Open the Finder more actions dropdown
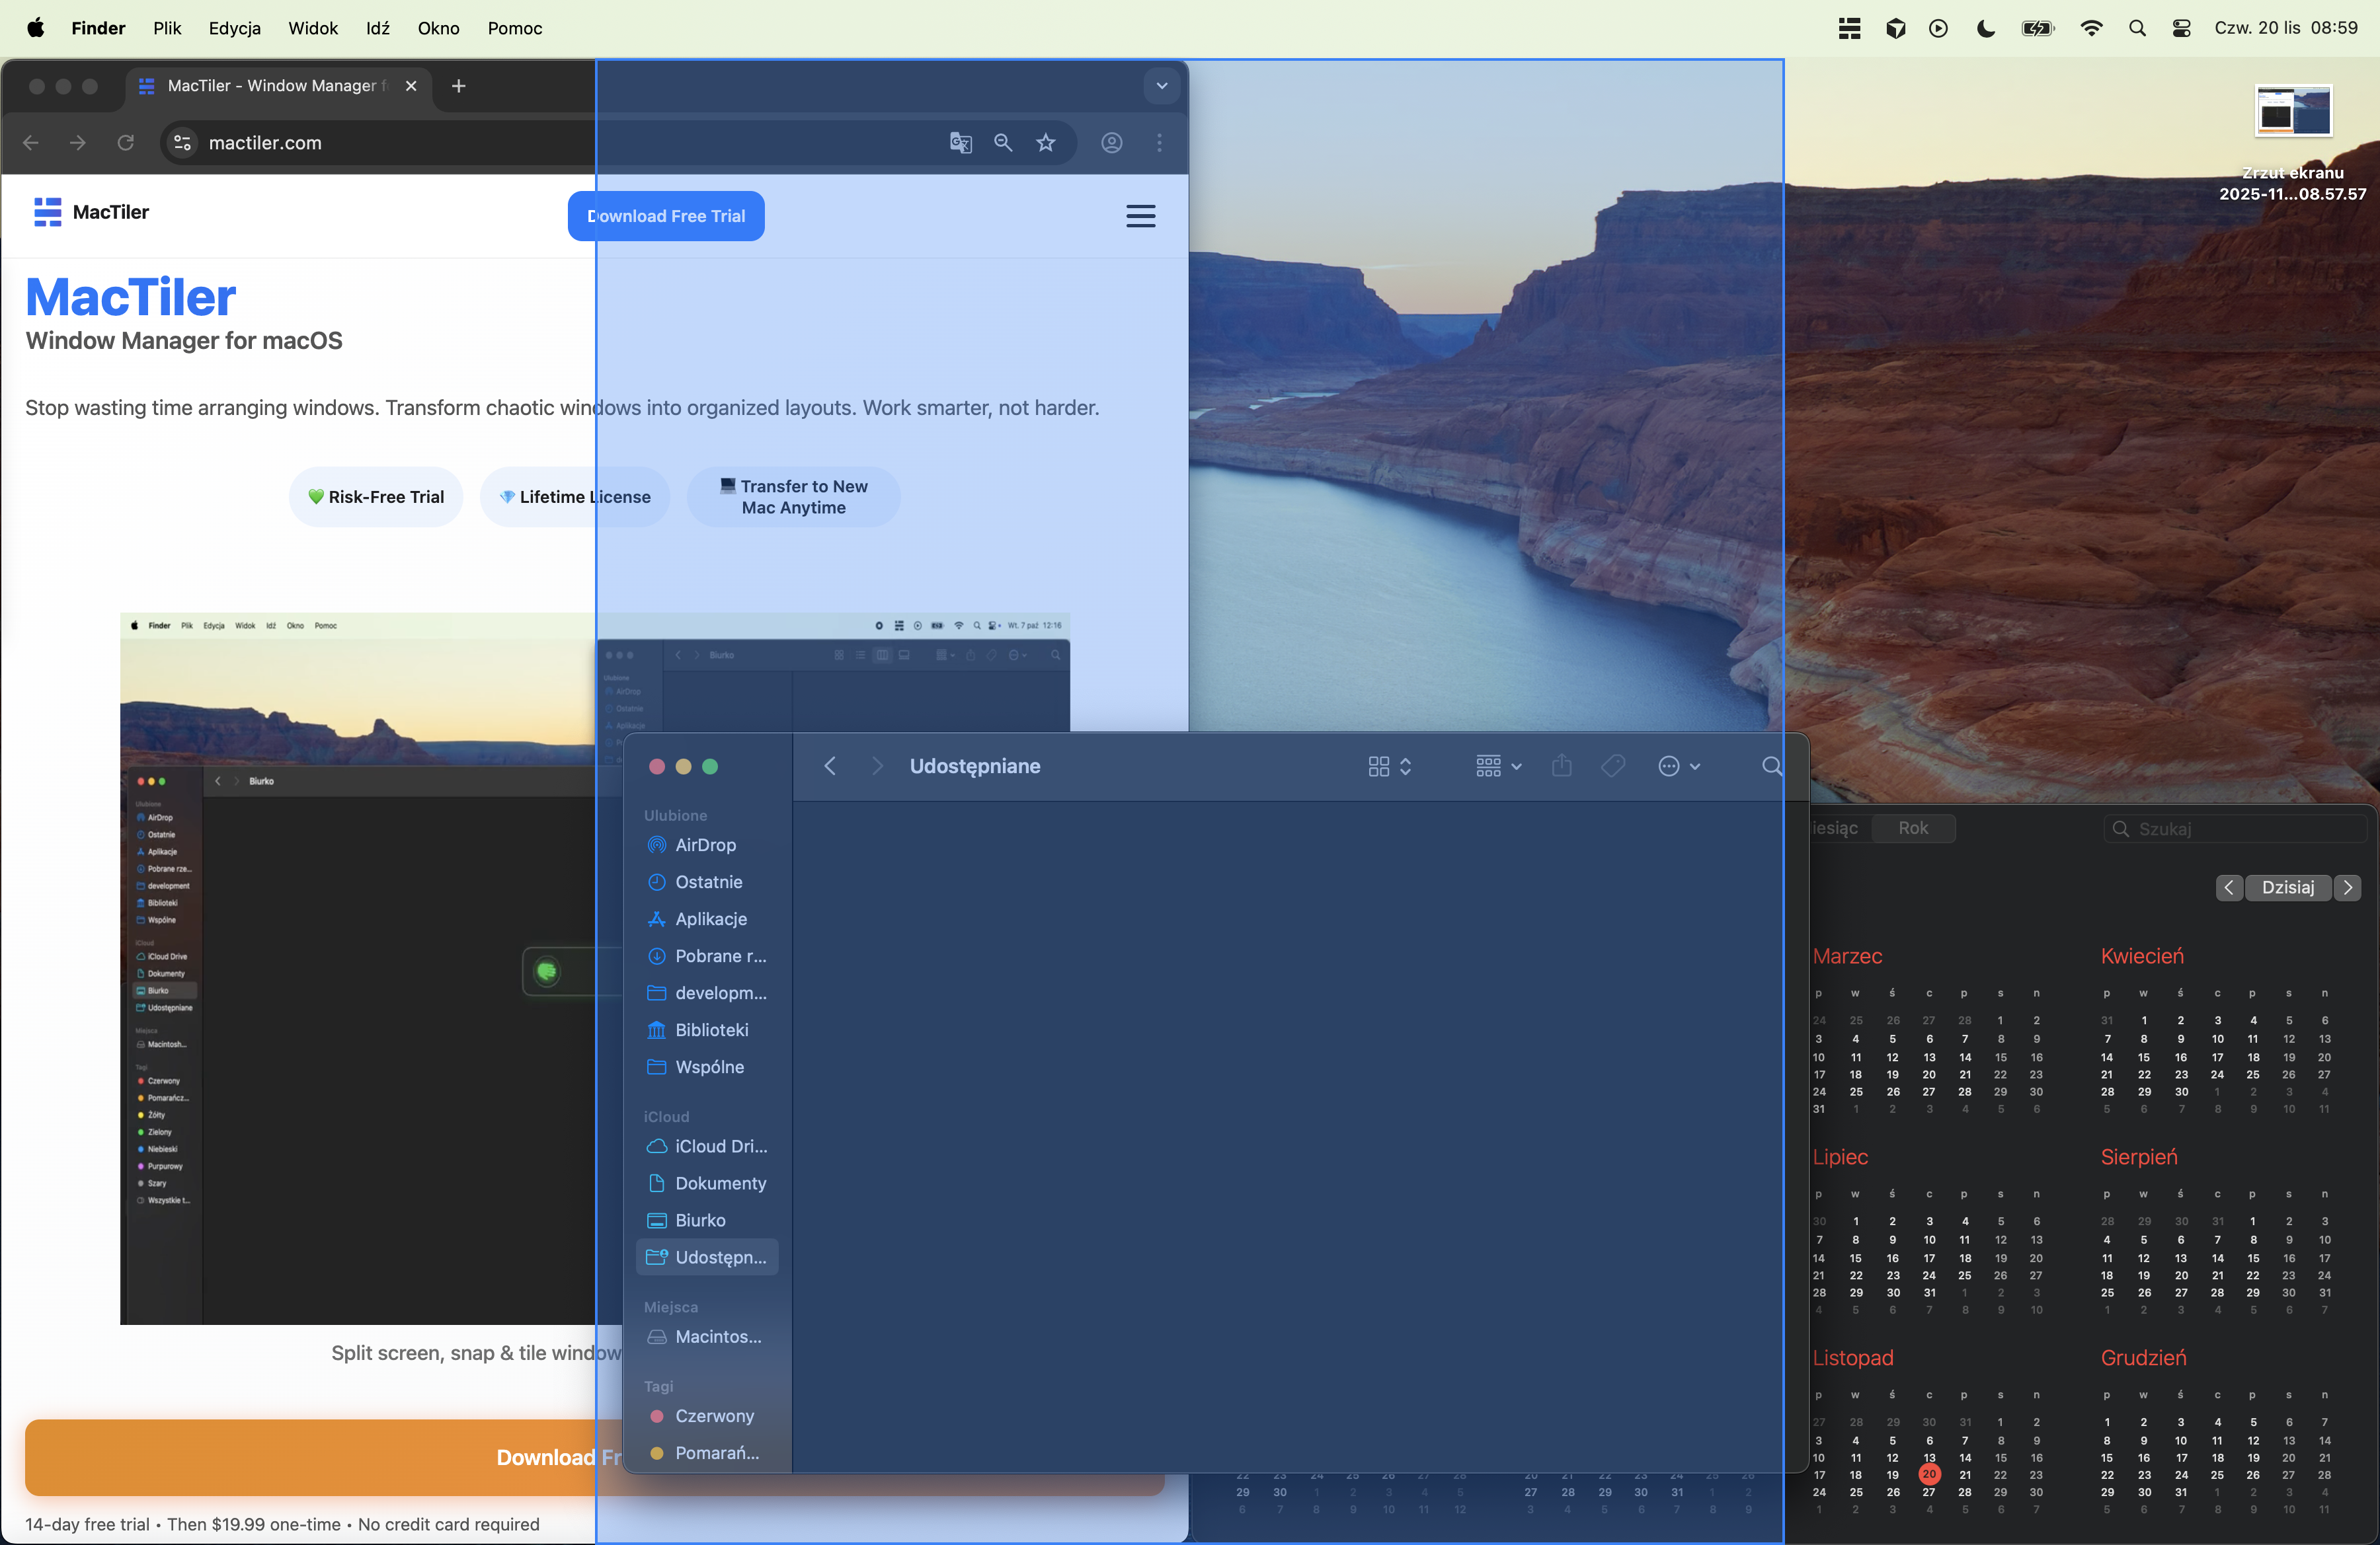The image size is (2380, 1545). point(1679,767)
